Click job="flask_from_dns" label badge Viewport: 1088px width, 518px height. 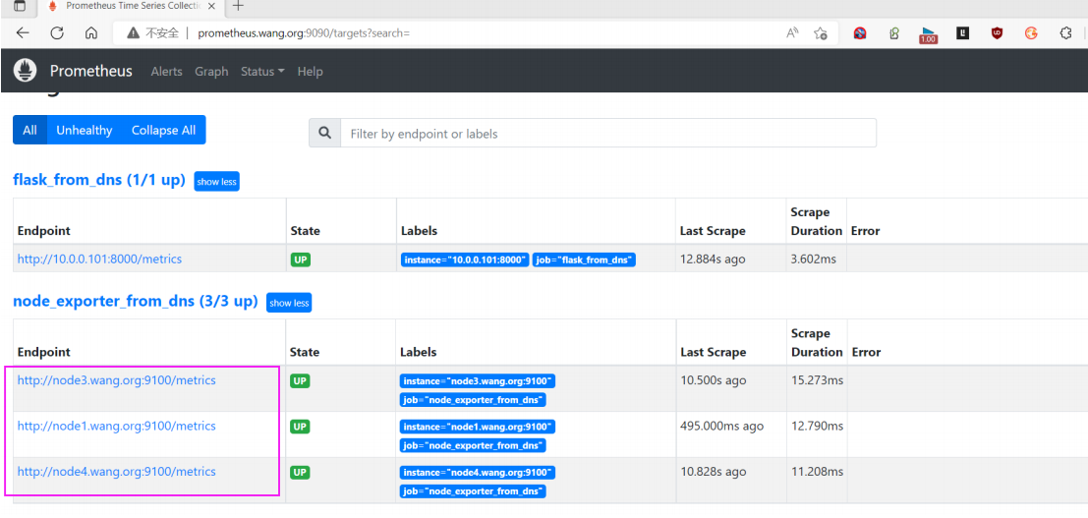pyautogui.click(x=584, y=260)
